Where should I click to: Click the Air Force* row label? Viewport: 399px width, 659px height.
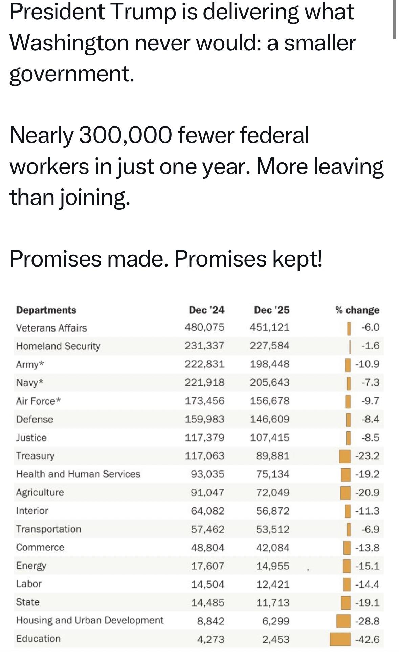pos(39,401)
